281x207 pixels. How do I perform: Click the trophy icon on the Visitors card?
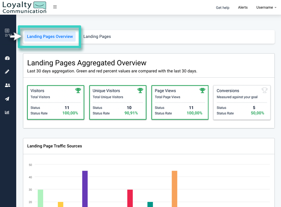(x=78, y=90)
